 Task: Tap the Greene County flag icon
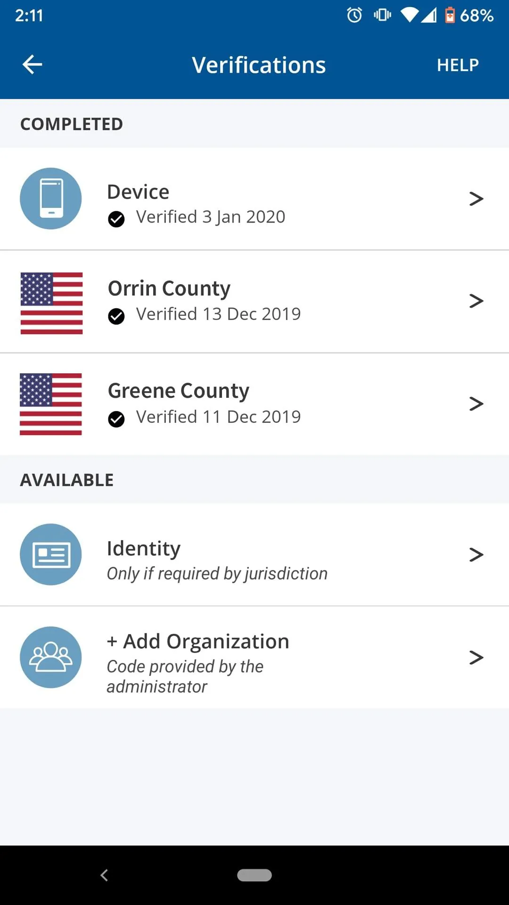click(51, 404)
